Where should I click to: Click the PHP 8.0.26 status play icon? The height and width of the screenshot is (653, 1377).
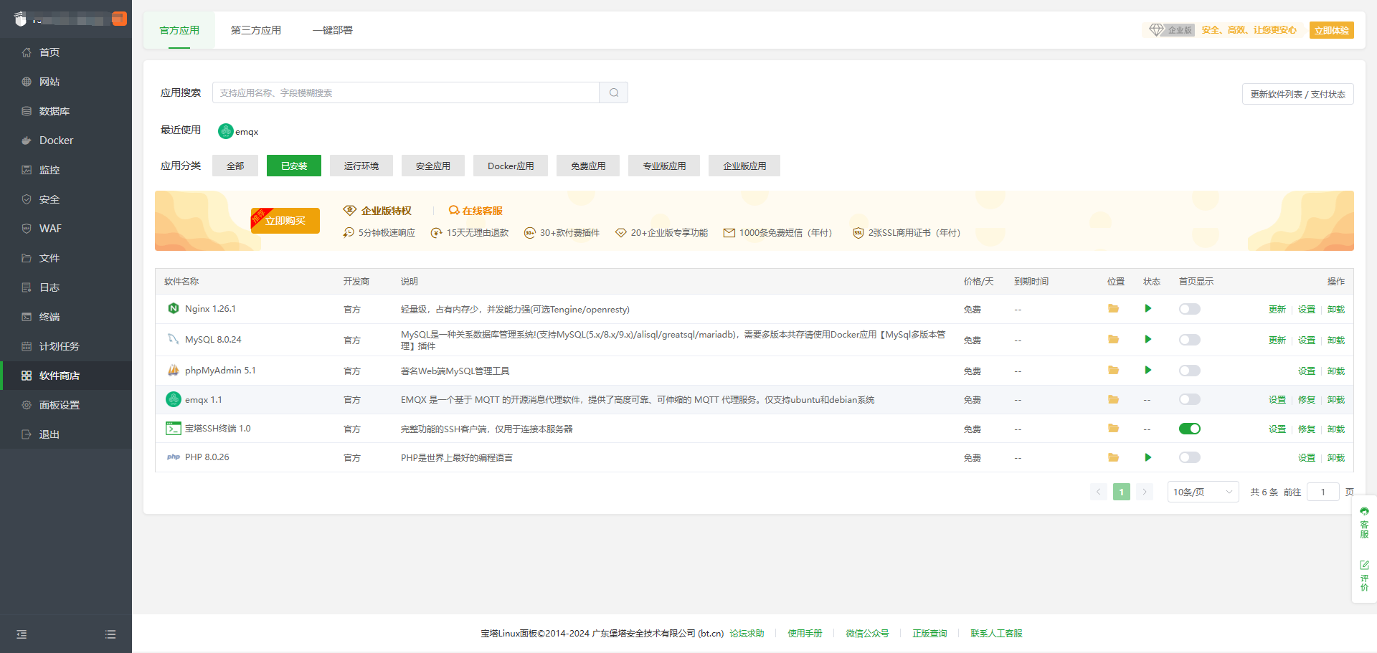coord(1148,457)
